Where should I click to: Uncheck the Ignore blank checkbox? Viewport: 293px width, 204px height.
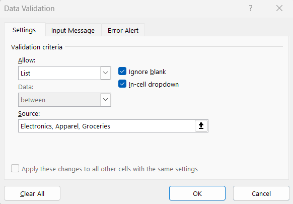tap(122, 72)
